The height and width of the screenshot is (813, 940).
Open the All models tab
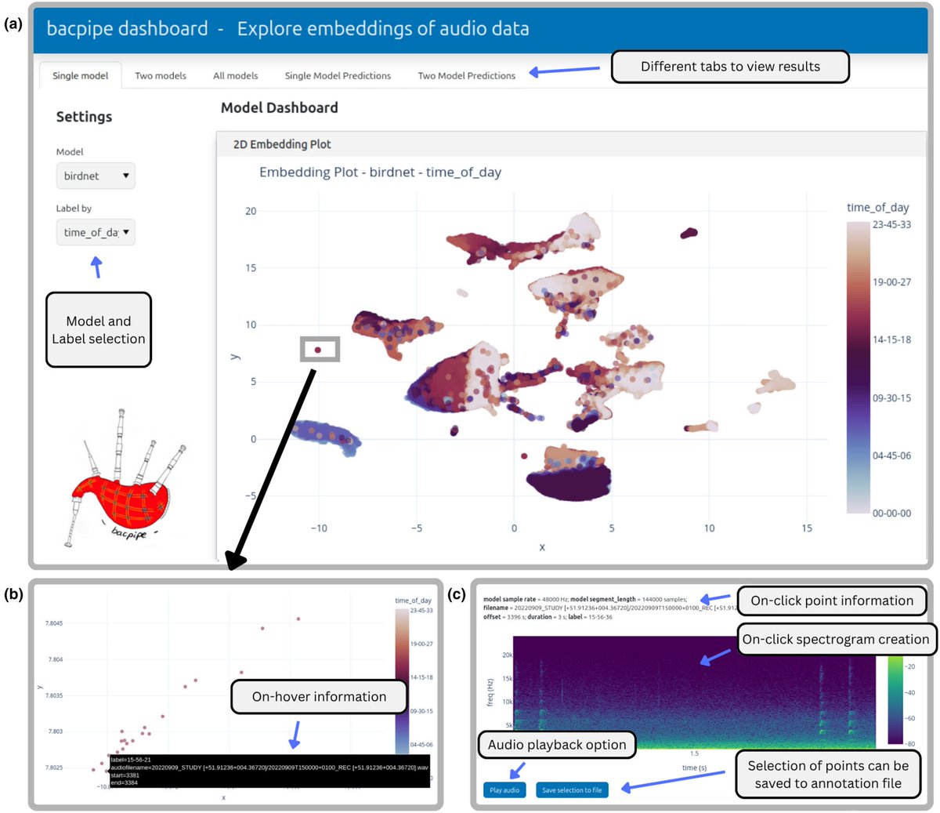pyautogui.click(x=235, y=75)
